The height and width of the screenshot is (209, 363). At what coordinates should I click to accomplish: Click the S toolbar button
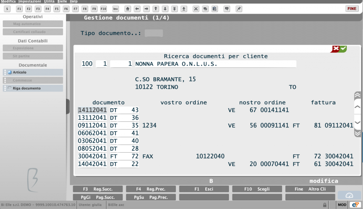point(7,9)
